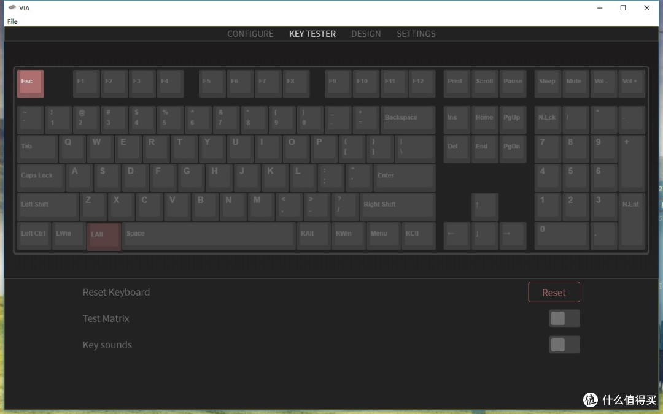Click the Home key

tap(485, 120)
